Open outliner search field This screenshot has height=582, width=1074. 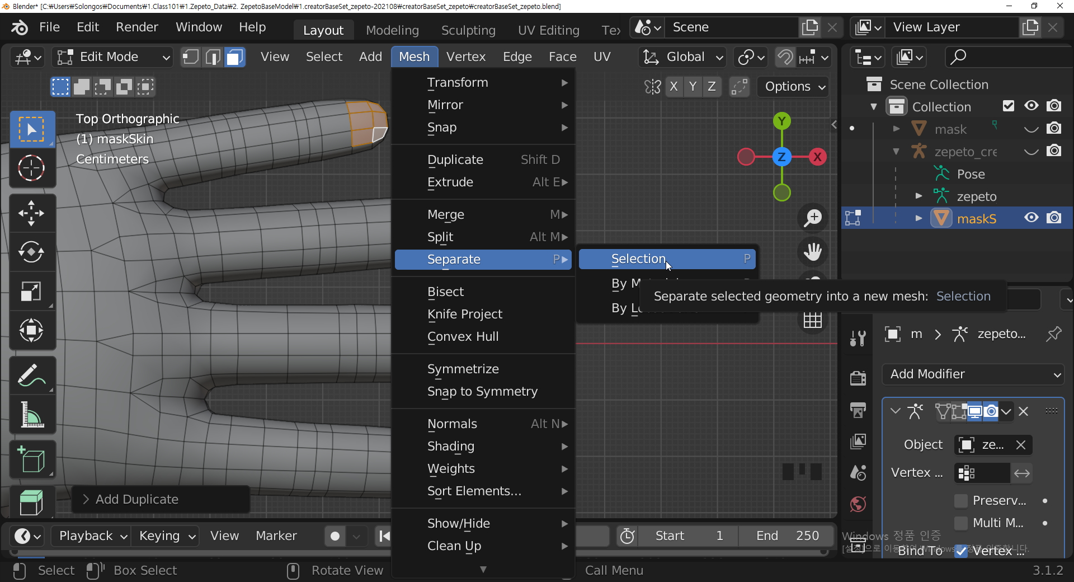(x=1008, y=57)
